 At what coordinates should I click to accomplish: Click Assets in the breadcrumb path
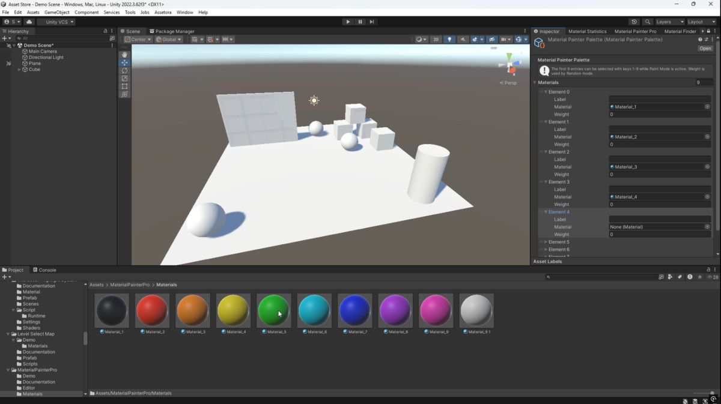[x=97, y=285]
